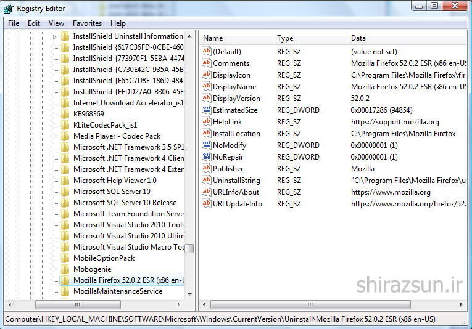Click https://www.mozilla.org data value

[391, 192]
